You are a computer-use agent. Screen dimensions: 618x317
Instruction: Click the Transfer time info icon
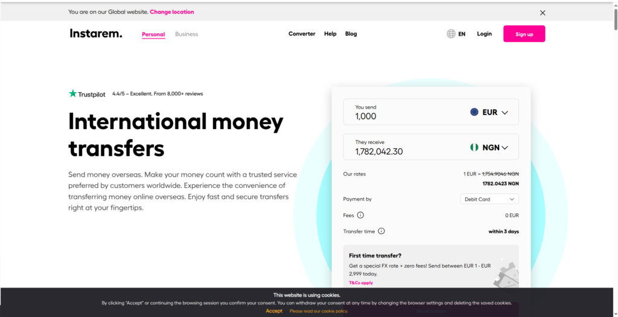point(381,231)
